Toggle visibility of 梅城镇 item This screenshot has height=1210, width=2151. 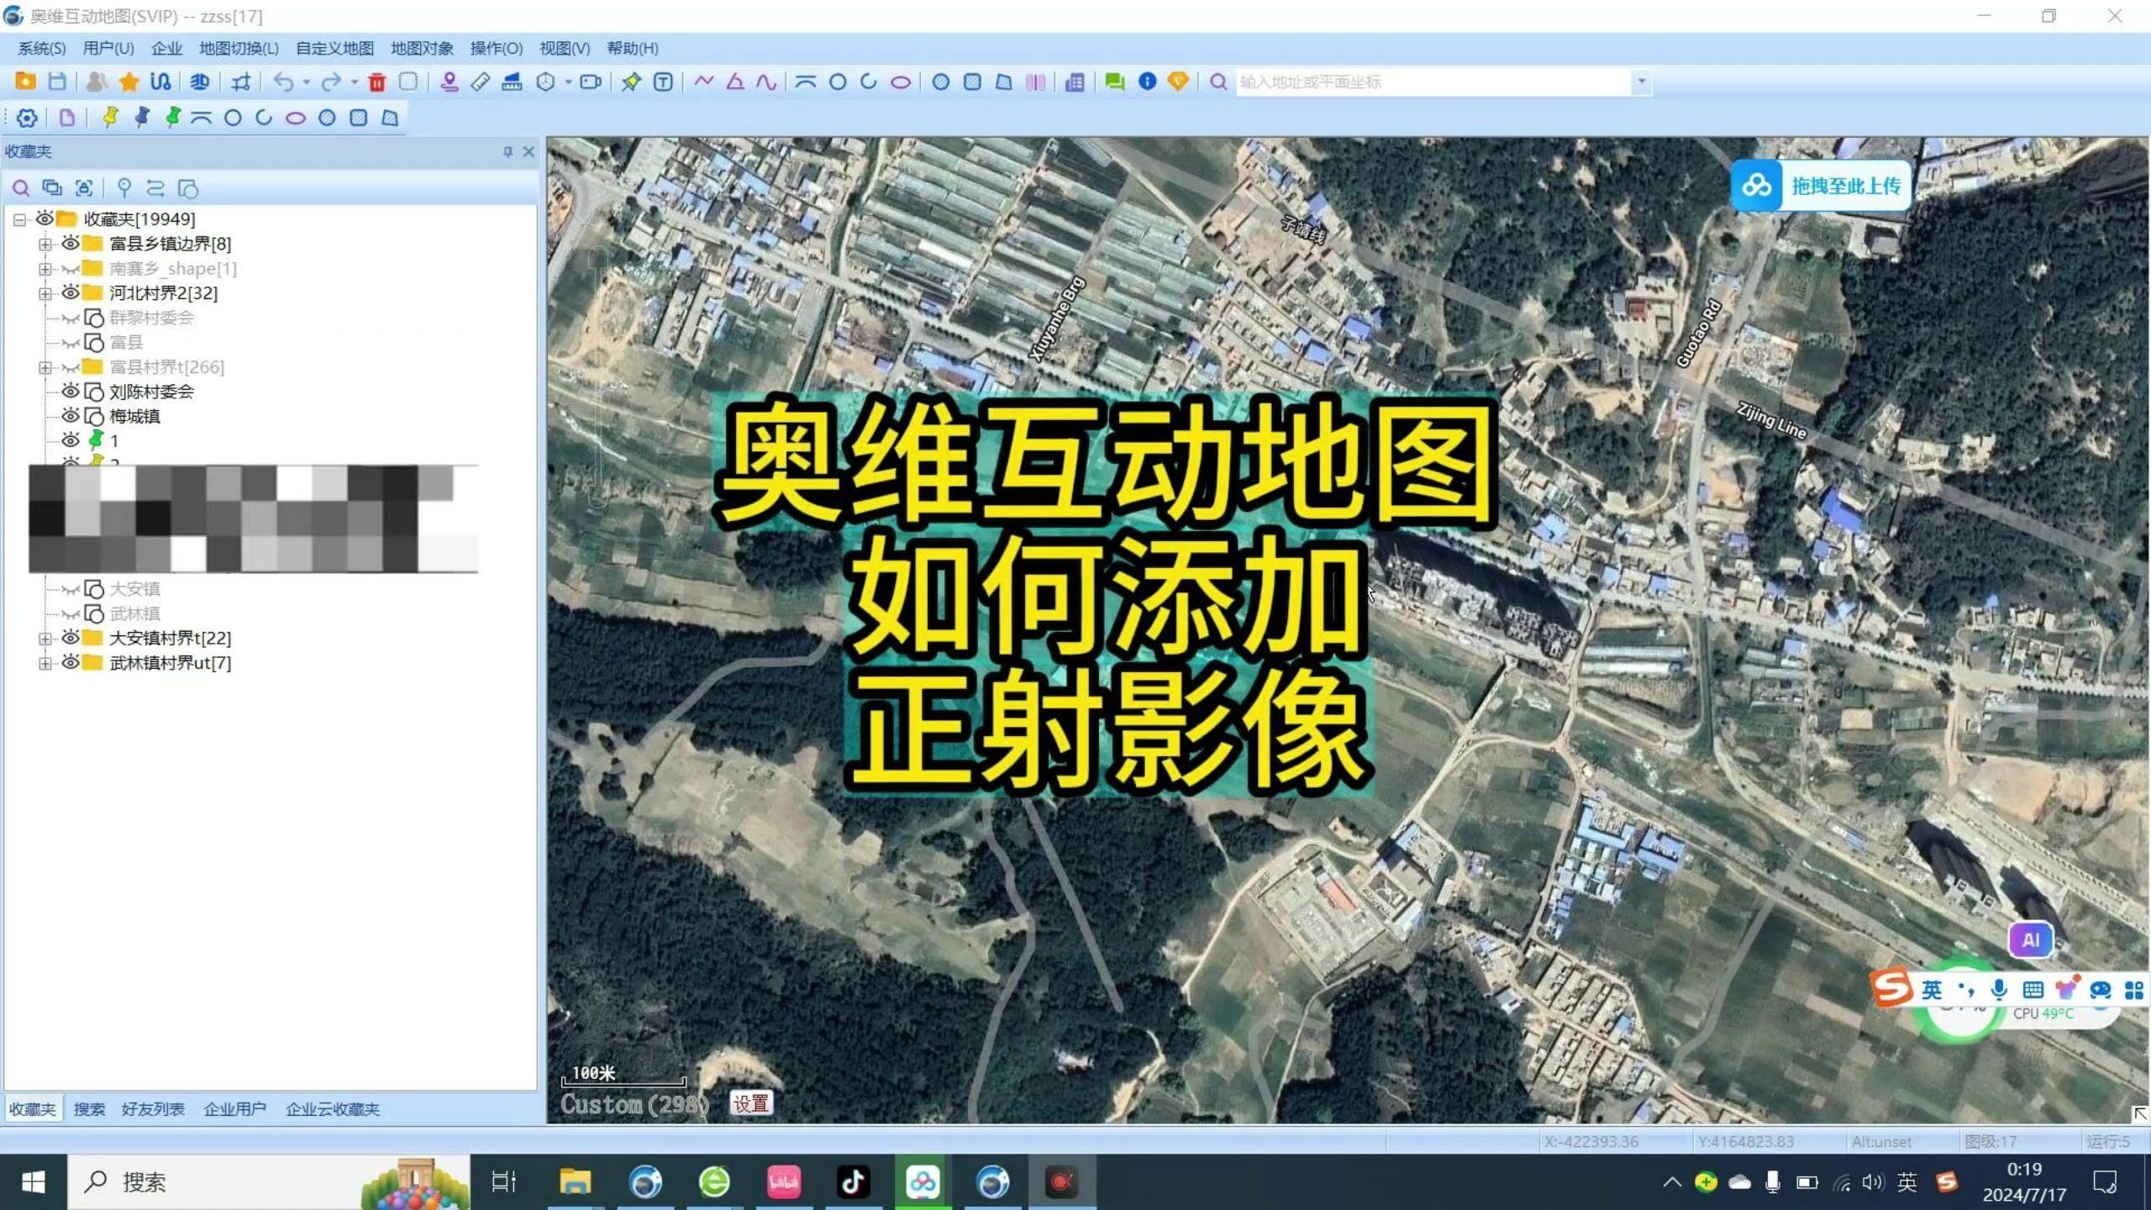pos(71,416)
